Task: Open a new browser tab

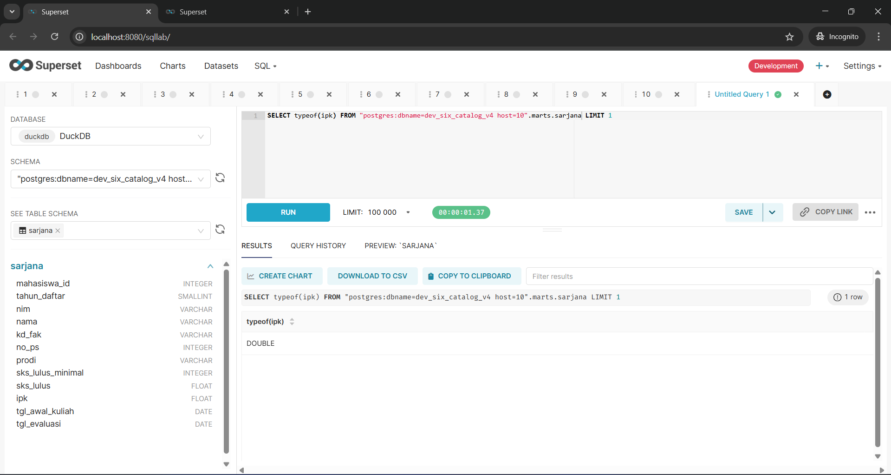Action: 308,12
